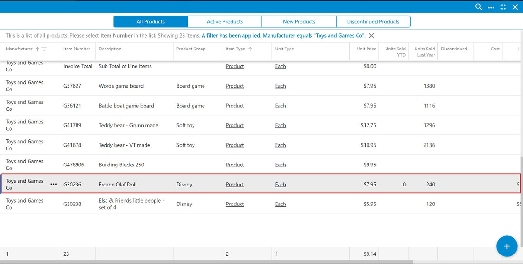Screen dimensions: 523x264
Task: Click the Teddy bear - Grunn made description
Action: [x=128, y=125]
